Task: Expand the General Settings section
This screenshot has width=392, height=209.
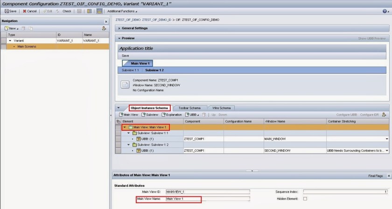Action: 135,28
